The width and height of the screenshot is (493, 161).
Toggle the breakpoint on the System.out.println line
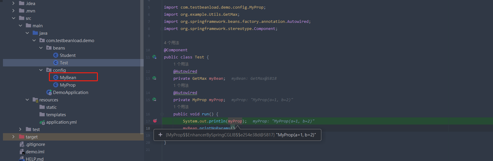click(155, 121)
